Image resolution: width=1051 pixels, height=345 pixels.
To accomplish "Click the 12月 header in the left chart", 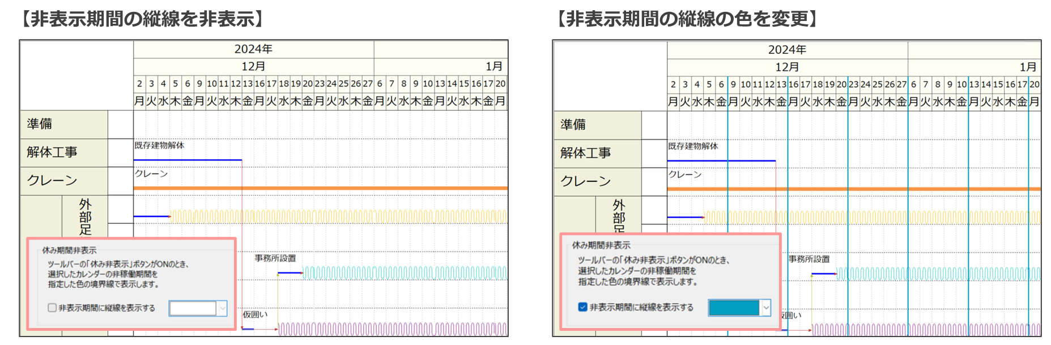I will click(x=253, y=66).
